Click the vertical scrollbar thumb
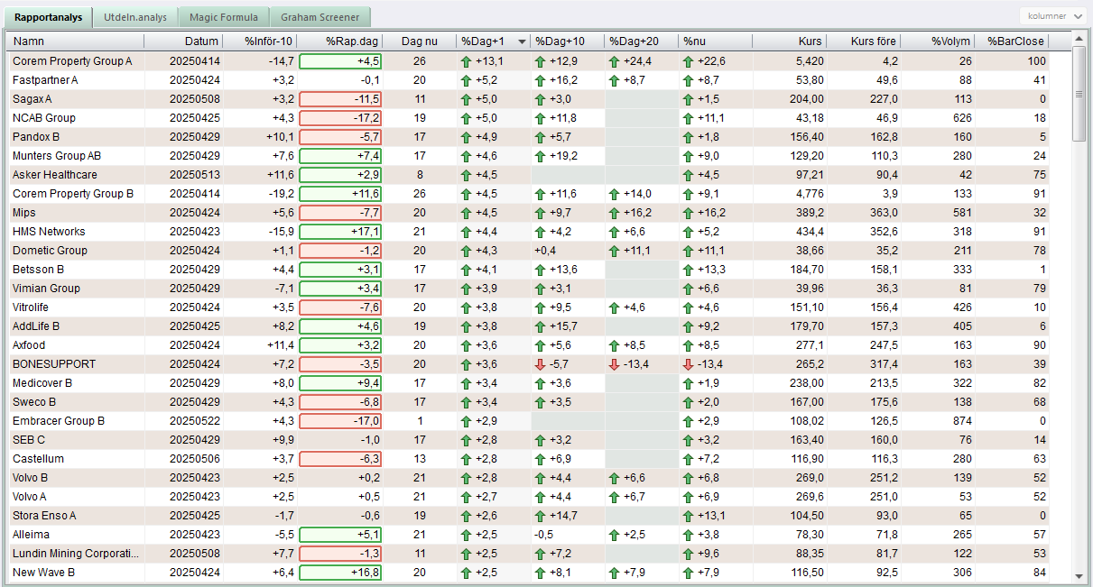The width and height of the screenshot is (1093, 587). (1079, 94)
